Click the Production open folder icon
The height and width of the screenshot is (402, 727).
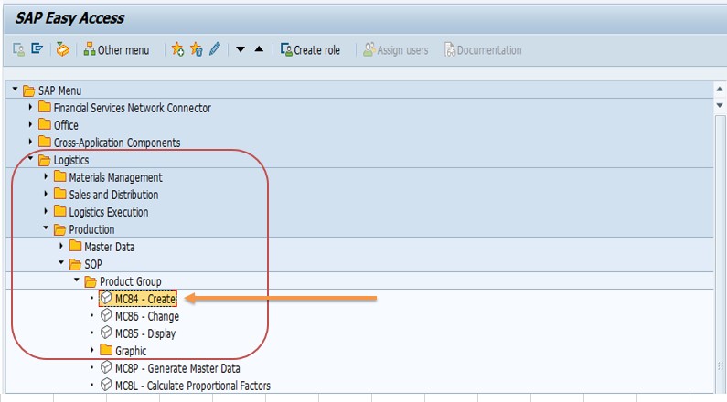coord(59,229)
